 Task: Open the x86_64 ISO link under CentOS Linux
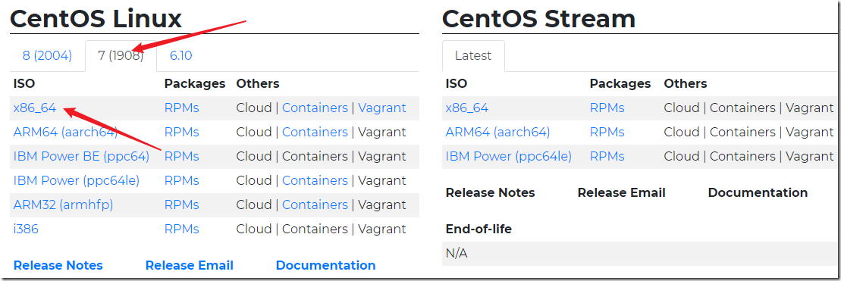pos(35,108)
